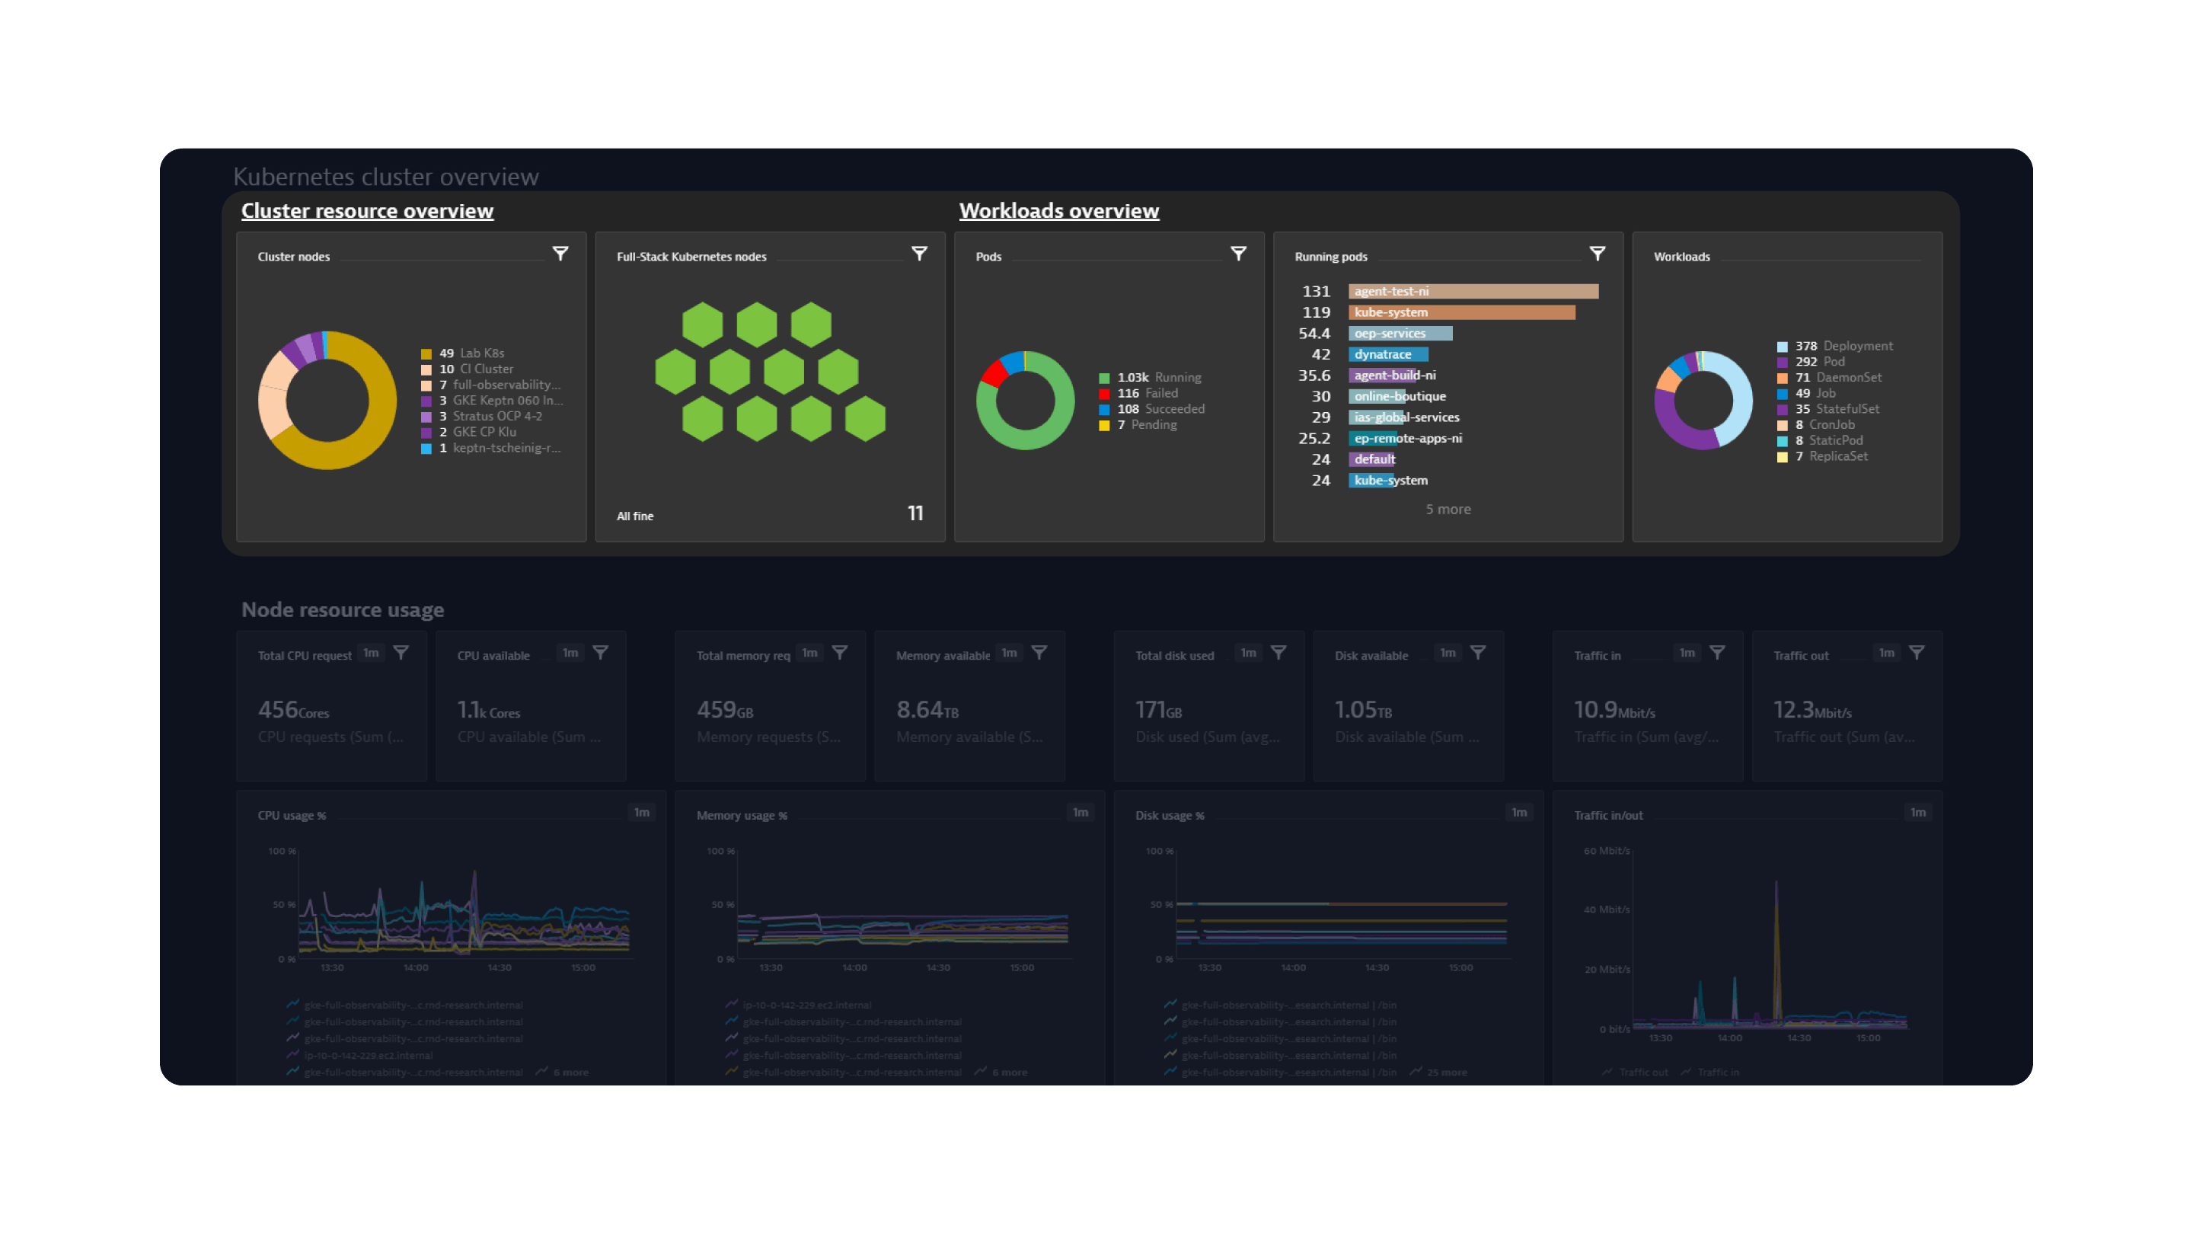Select the agent-test-ni bar in Running pods
The image size is (2193, 1234).
pos(1473,291)
